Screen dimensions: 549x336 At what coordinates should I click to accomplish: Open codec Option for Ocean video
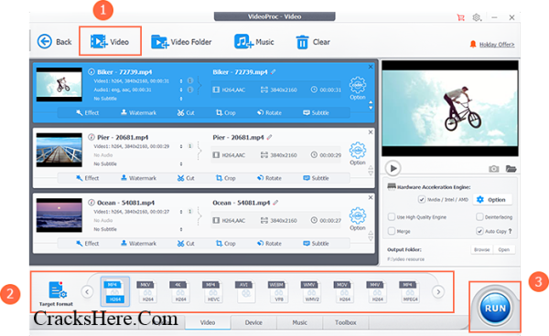click(x=358, y=218)
